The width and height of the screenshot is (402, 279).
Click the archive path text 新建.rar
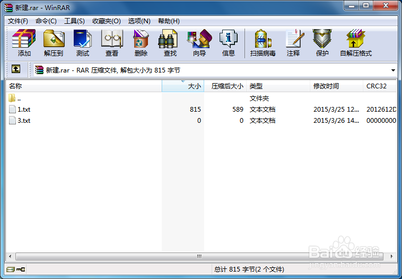[x=58, y=70]
